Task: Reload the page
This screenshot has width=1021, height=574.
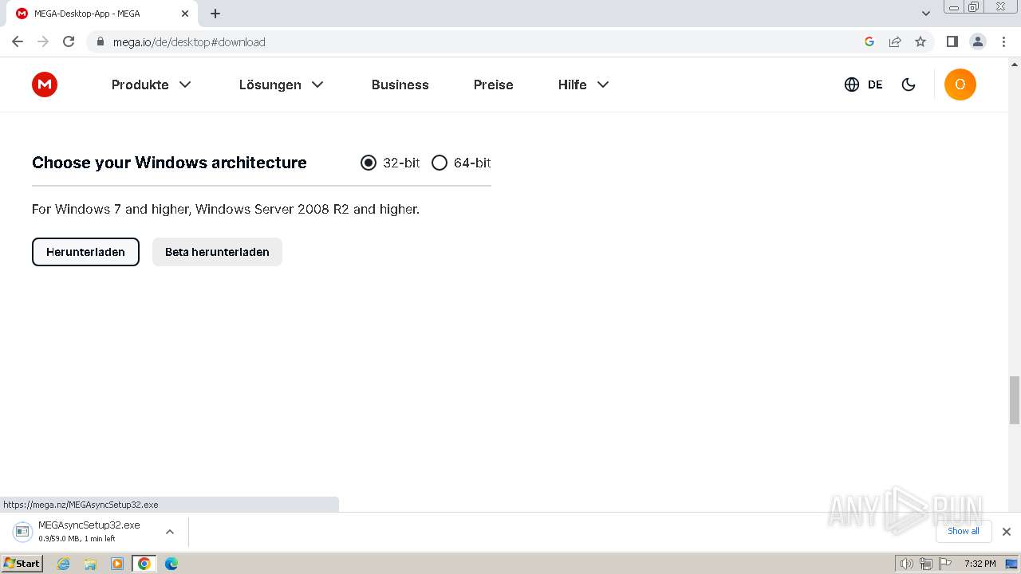Action: (x=69, y=41)
